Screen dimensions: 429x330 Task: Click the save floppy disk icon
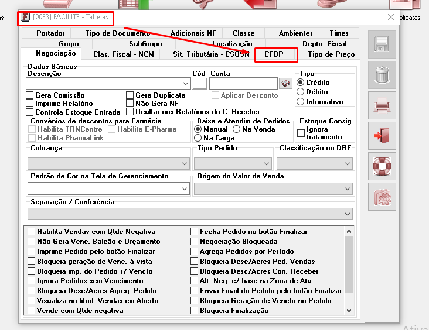(x=382, y=44)
